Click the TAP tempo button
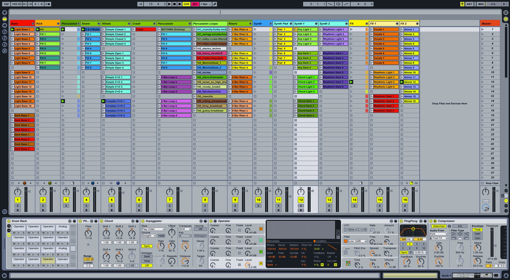The width and height of the screenshot is (510, 280). coord(6,4)
